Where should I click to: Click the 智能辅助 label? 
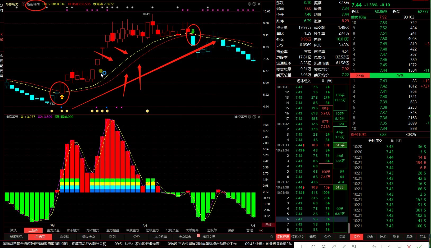tap(33, 4)
